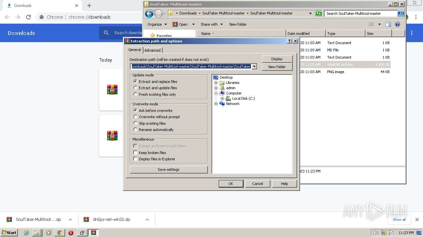Select Extract and update files option

tap(155, 88)
